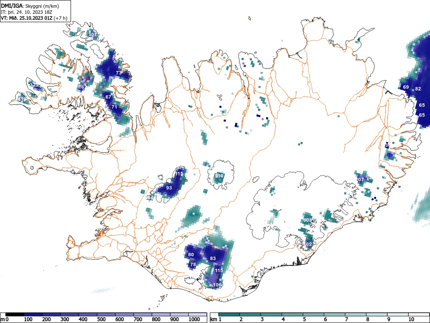The width and height of the screenshot is (430, 323).
Task: Click the 71 visibility value
Action: [114, 106]
